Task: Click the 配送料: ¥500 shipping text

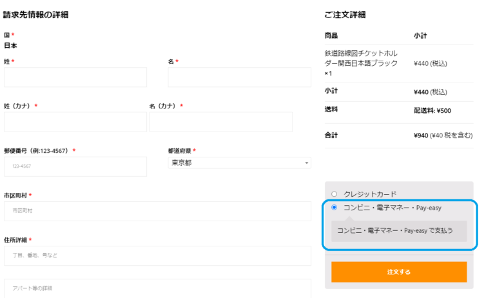Action: [432, 110]
